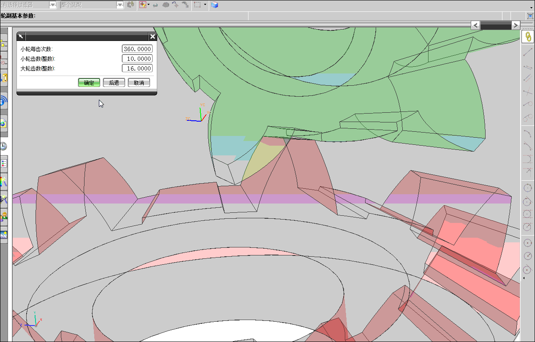Edit the 大轮齿数(整数) field showing 16.0000

(x=137, y=68)
